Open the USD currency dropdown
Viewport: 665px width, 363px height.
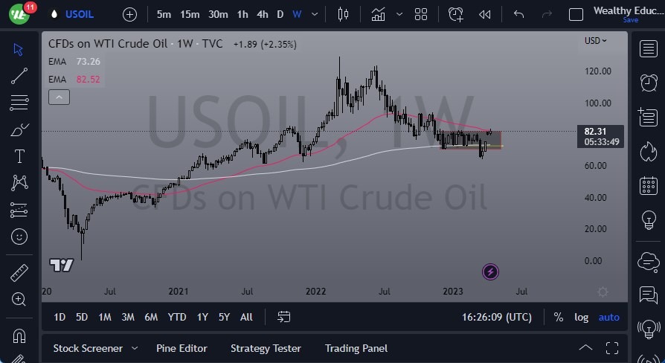595,41
